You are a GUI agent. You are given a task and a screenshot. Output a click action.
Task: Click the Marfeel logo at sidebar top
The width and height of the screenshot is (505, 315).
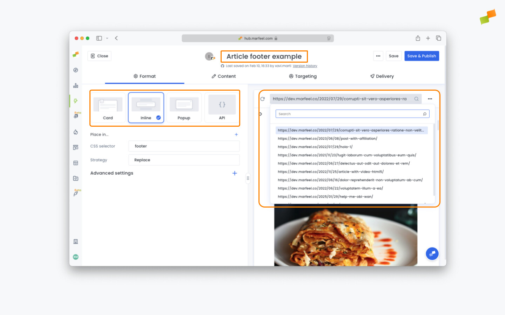tap(75, 54)
